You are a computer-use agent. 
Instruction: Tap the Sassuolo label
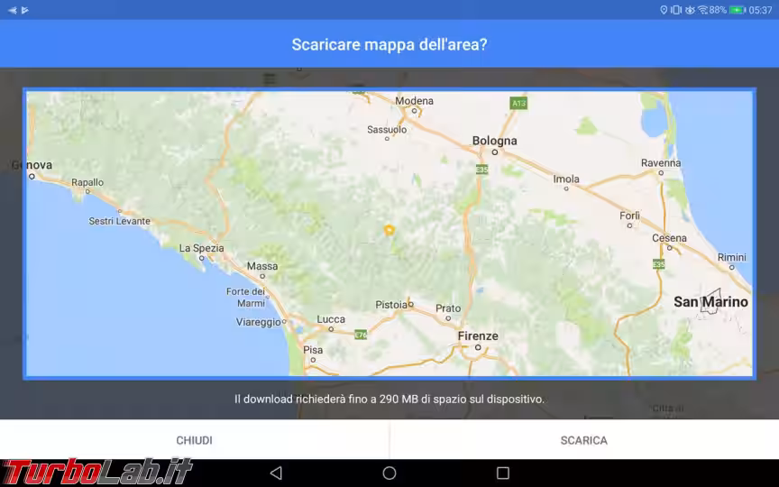click(x=387, y=130)
